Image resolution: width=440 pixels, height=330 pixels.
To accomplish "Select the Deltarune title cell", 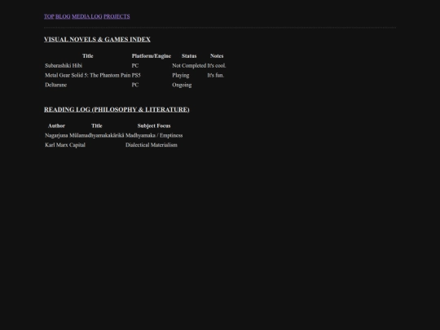I will pos(56,85).
